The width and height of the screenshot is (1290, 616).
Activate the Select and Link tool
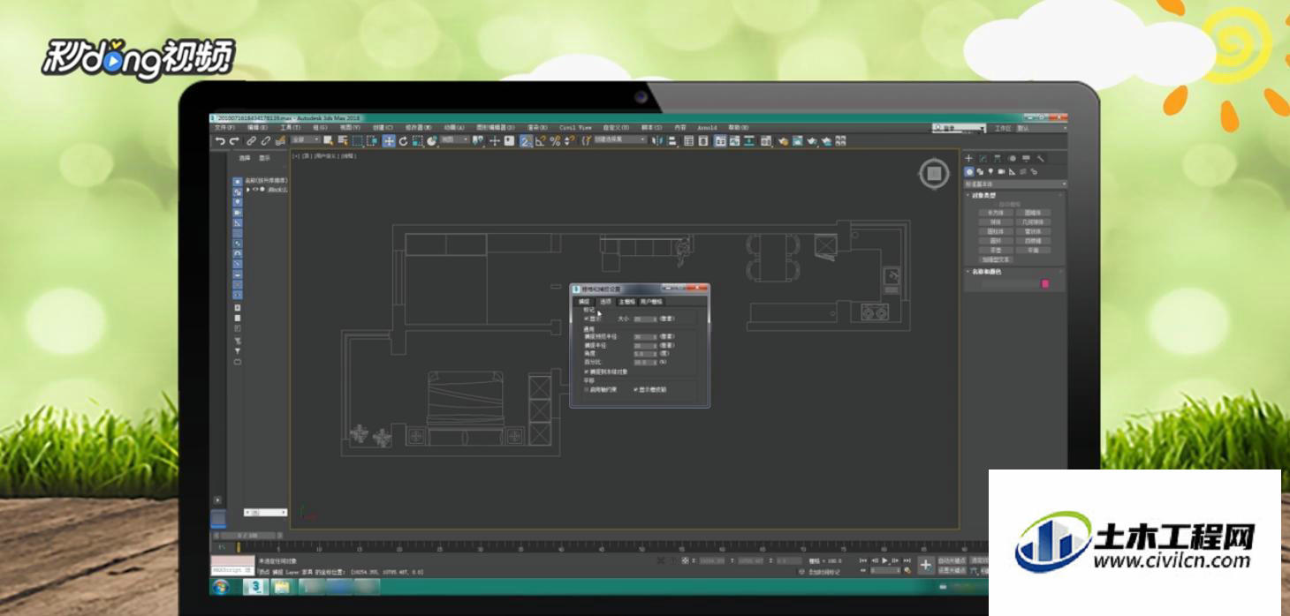coord(251,140)
